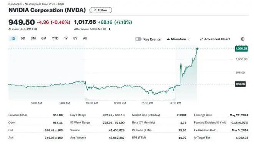Screen dimensions: 254x148
Task: Click the chart at 12:00 PM marker
Action: click(120, 103)
